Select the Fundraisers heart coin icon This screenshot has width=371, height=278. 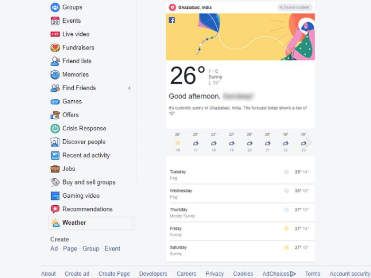[x=55, y=47]
